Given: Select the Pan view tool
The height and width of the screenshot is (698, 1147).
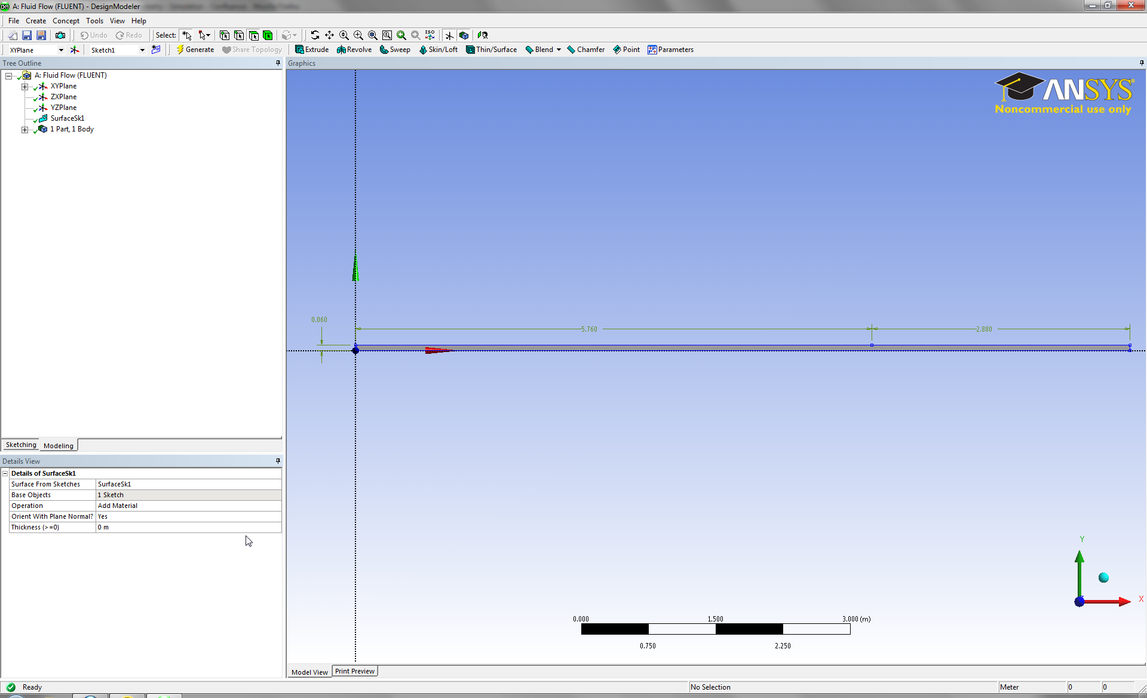Looking at the screenshot, I should 329,35.
